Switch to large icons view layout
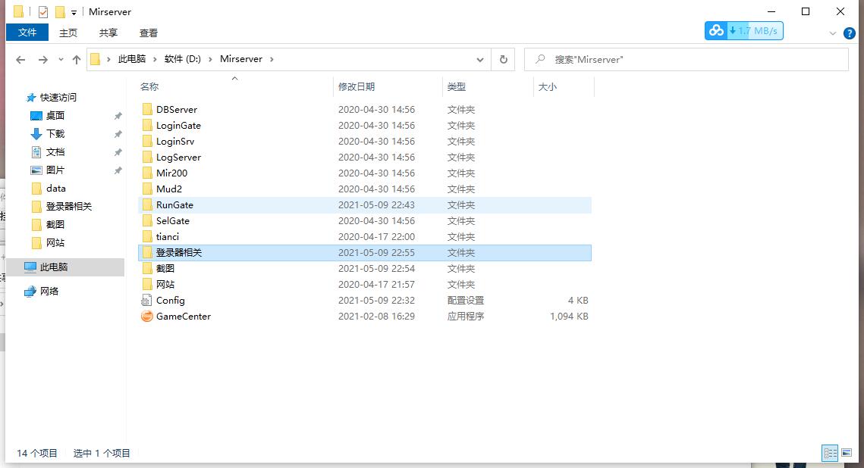Viewport: 864px width, 468px height. coord(847,453)
